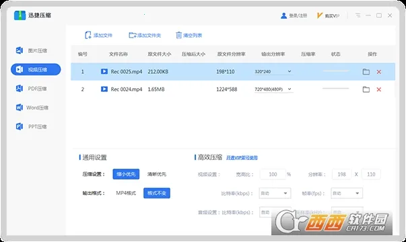Select the 视频压缩 sidebar tab
The image size is (406, 242).
point(36,69)
